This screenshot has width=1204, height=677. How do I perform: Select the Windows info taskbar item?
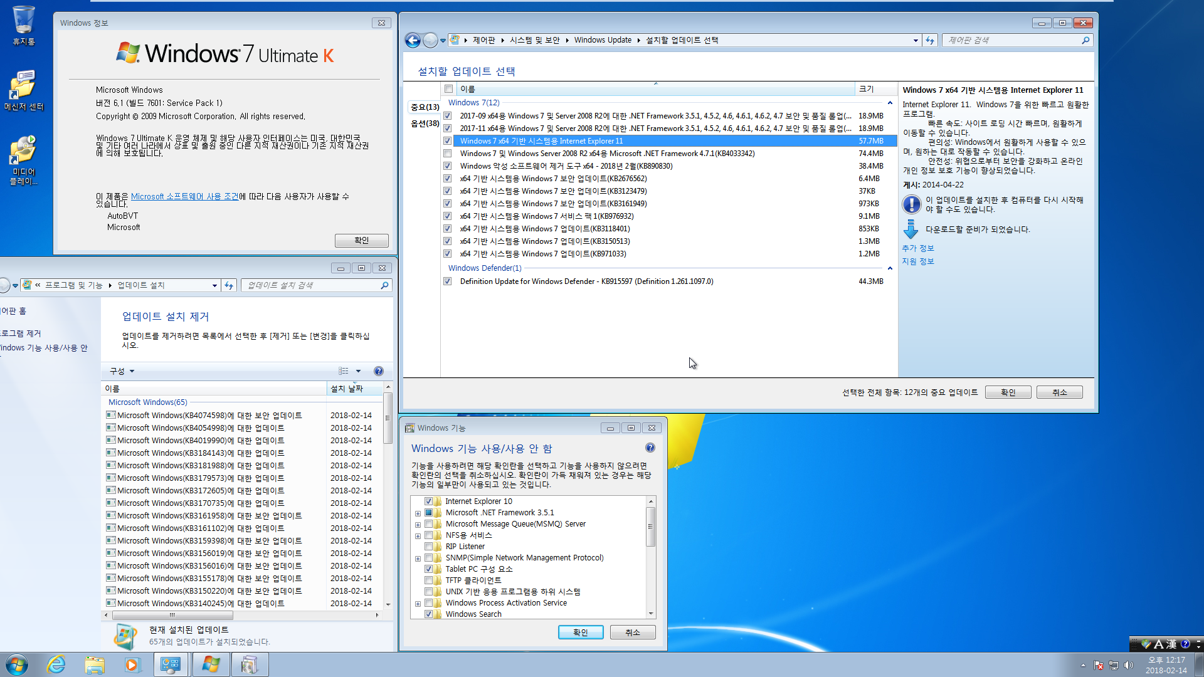click(x=211, y=664)
